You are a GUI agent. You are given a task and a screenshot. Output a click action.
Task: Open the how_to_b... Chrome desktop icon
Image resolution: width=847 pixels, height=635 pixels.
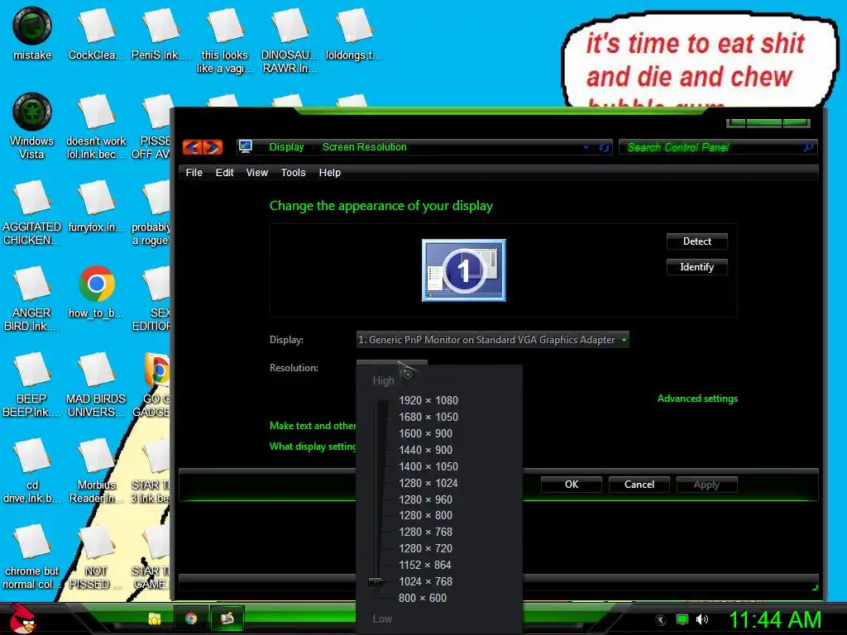(x=96, y=292)
